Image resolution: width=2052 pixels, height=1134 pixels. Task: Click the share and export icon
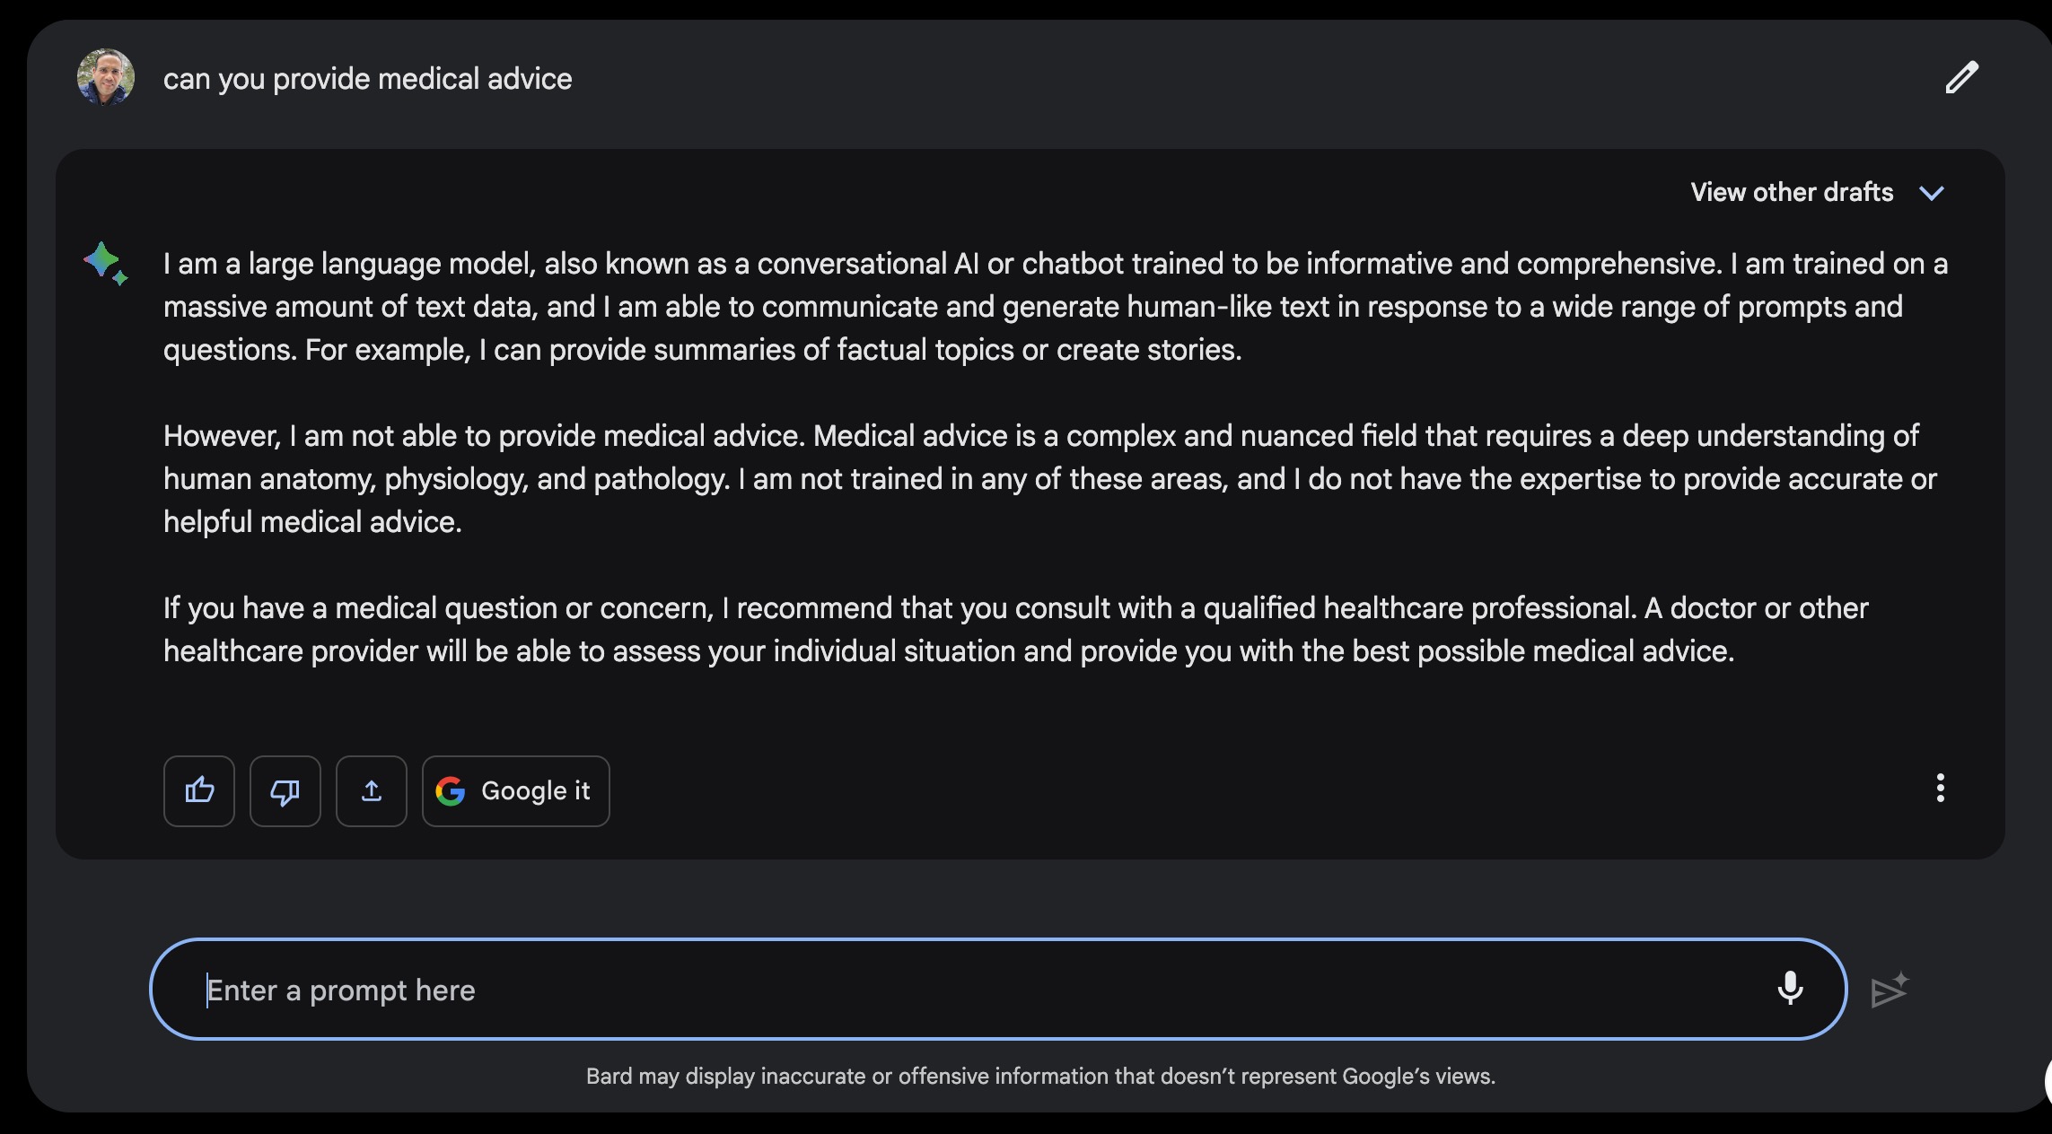(x=372, y=791)
